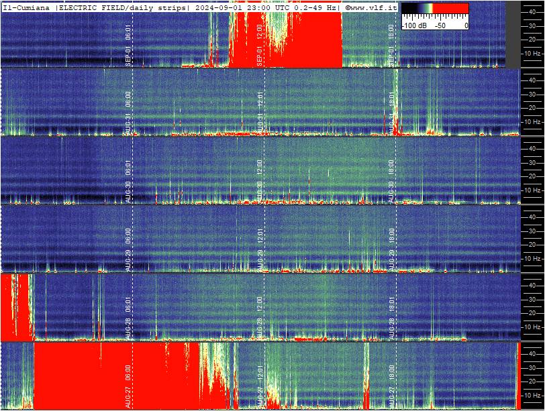Click the red end of the dB color scale
Viewport: 545px width, 411px height.
(x=450, y=8)
